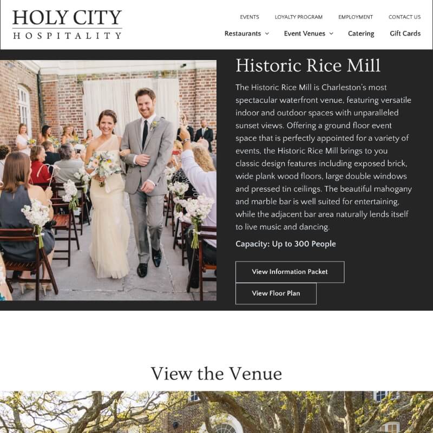Click the HOSPITALITY text under the logo
433x433 pixels.
[x=67, y=36]
